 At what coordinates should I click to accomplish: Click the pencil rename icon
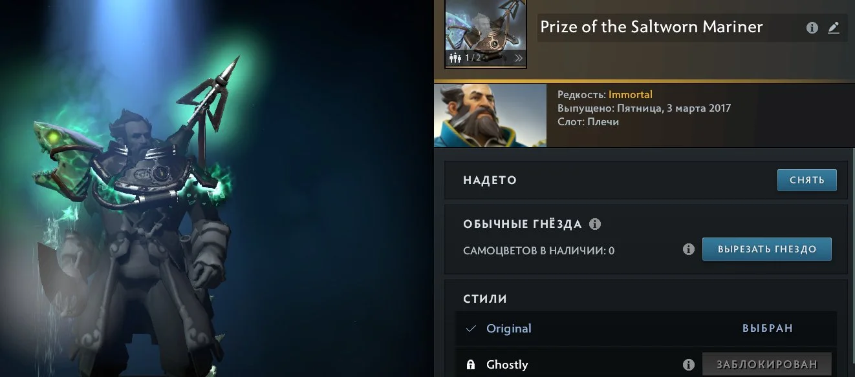tap(834, 28)
